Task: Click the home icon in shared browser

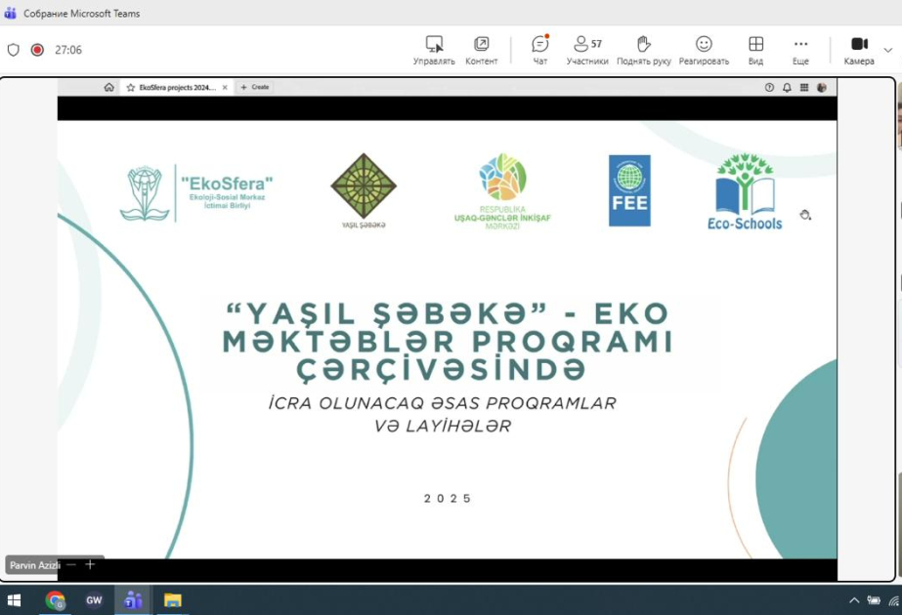Action: [108, 87]
